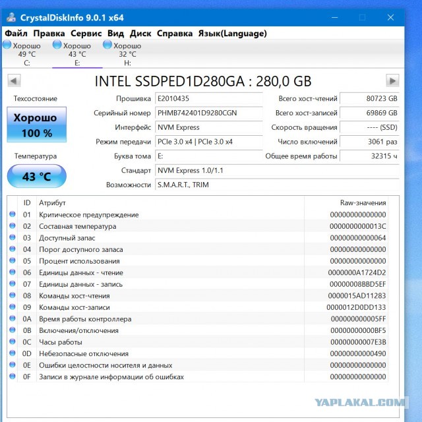Screen dimensions: 422x422
Task: Click the Возможности field S.M.A.R.T., TRIM
Action: (277, 185)
